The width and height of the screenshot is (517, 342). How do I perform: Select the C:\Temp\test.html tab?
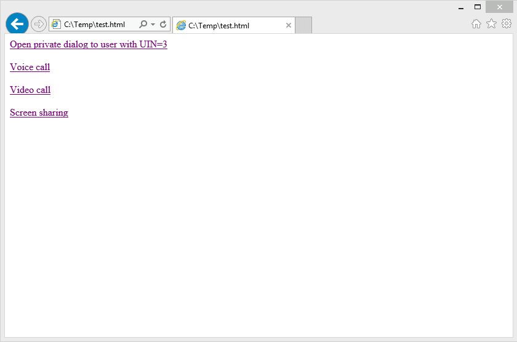click(x=228, y=26)
